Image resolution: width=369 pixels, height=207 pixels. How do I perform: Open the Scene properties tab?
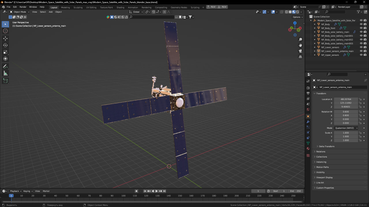pos(308,104)
